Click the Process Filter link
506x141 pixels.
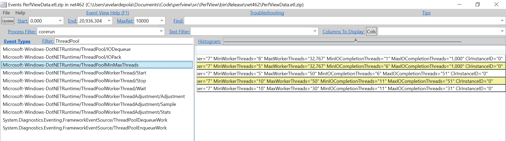tap(22, 32)
